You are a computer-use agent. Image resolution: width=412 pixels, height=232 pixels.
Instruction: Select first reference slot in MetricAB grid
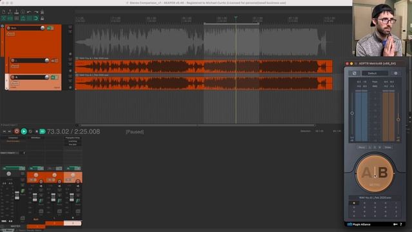pyautogui.click(x=353, y=203)
